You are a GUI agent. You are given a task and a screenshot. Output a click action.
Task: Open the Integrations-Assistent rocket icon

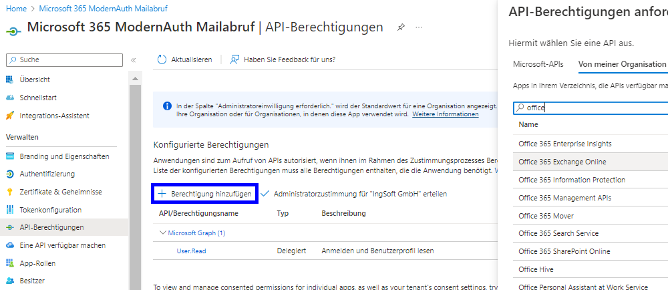tap(10, 116)
